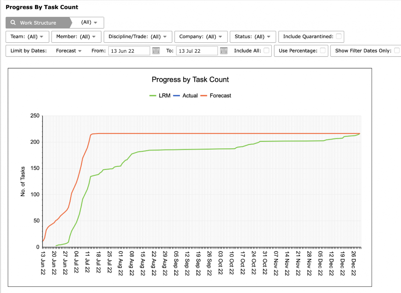
Task: Open the From date calendar picker
Action: (156, 51)
